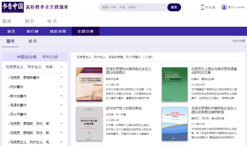Image resolution: width=247 pixels, height=146 pixels.
Task: Collapse the 马克思主义、列宁主义 top category
Action: pyautogui.click(x=61, y=67)
